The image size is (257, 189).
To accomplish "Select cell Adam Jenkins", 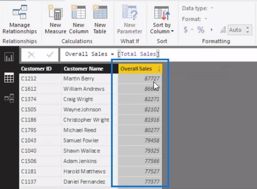I will pos(90,161).
